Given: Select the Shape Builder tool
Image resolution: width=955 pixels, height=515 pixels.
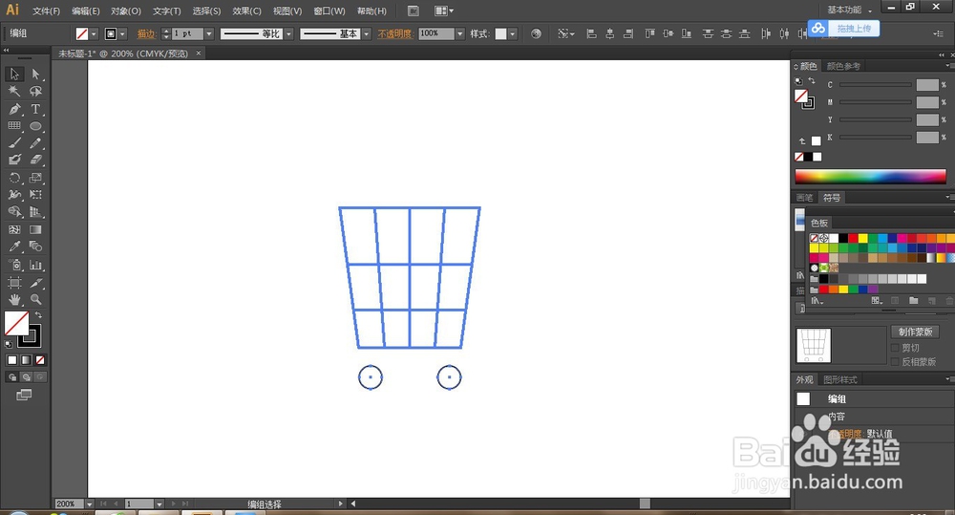Looking at the screenshot, I should pos(14,212).
